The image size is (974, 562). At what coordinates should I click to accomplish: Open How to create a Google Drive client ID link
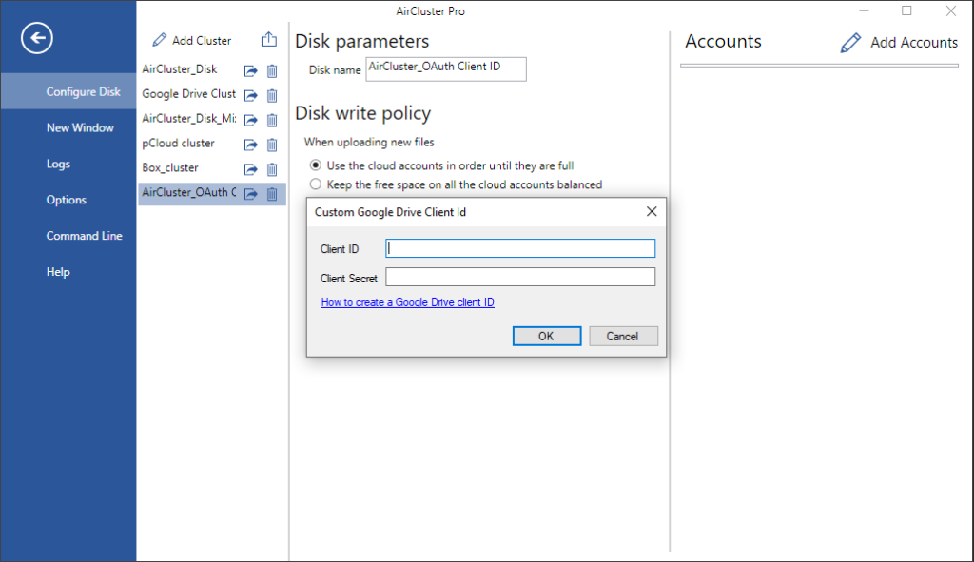click(407, 302)
